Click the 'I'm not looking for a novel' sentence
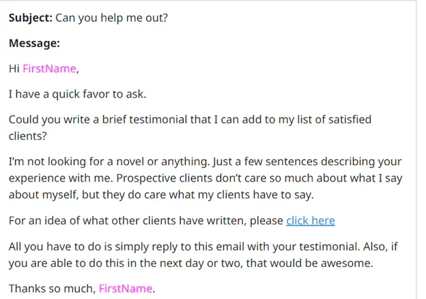The image size is (426, 299). [109, 162]
